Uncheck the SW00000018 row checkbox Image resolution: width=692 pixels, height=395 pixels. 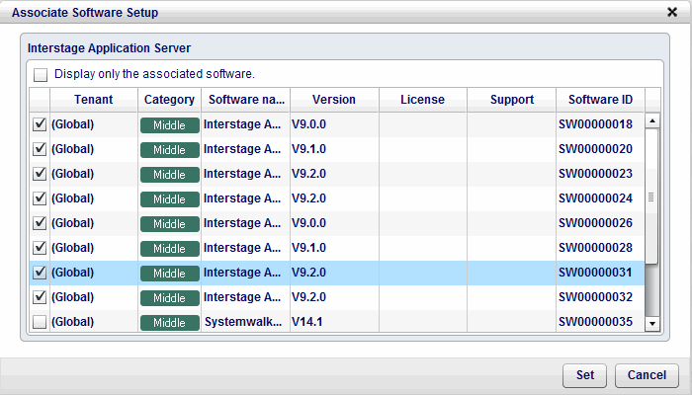[40, 124]
